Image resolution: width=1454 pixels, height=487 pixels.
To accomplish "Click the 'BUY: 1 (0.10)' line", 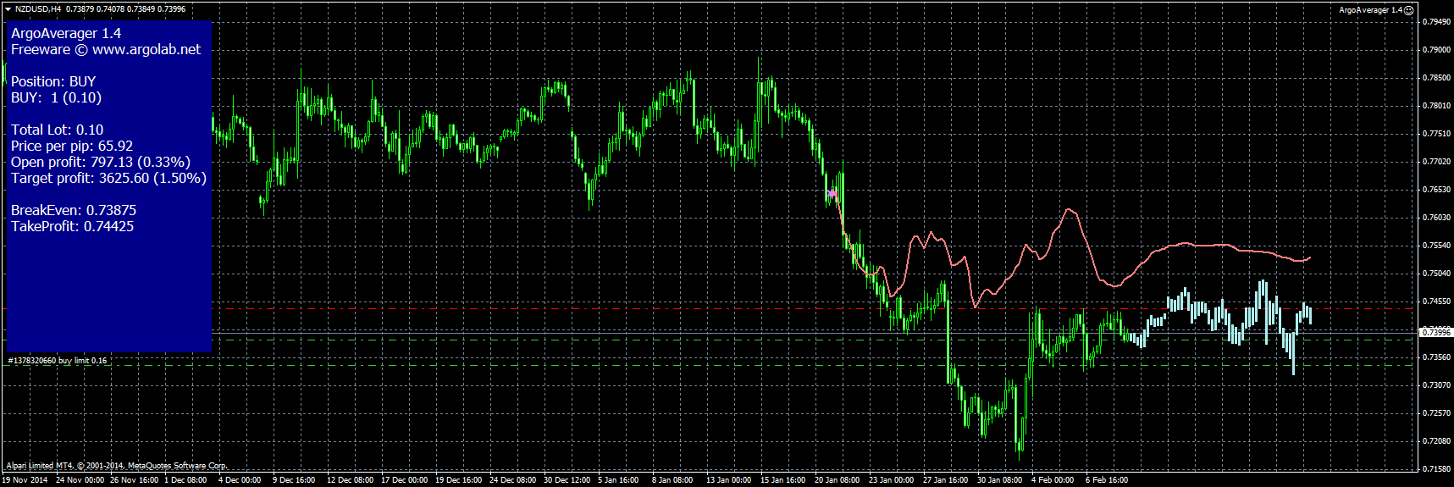I will point(56,97).
